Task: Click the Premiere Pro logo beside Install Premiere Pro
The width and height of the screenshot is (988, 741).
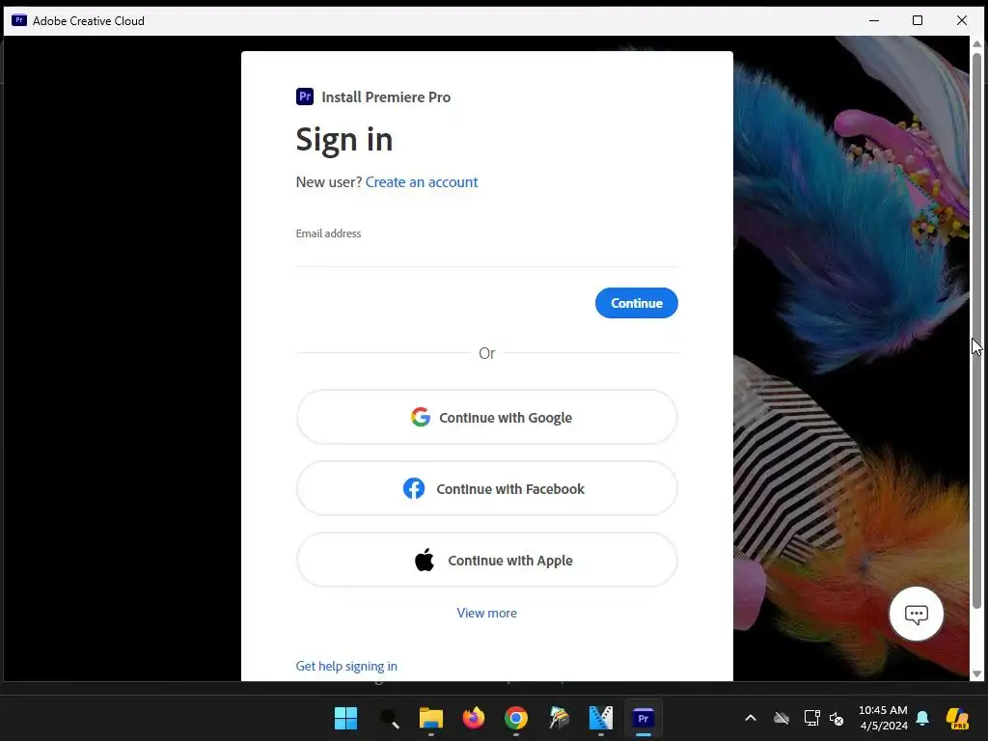Action: tap(305, 96)
